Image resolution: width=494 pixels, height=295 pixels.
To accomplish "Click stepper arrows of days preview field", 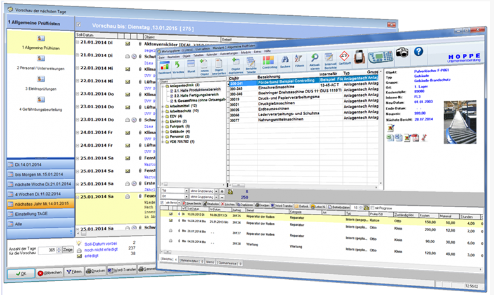I will coord(58,250).
